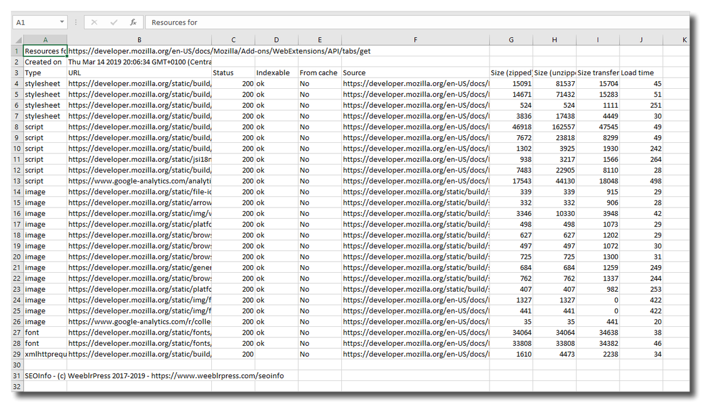The image size is (706, 408).
Task: Click zipped size value 33808 in row 28
Action: point(511,343)
